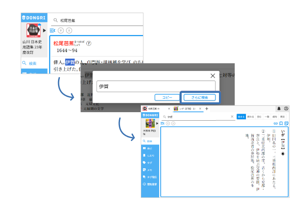Open メモ in the blue sidebar
The height and width of the screenshot is (210, 308).
click(150, 170)
